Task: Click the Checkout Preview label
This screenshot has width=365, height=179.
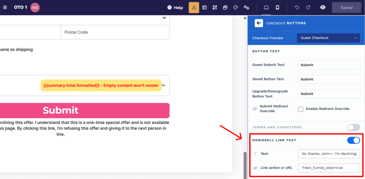Action: coord(268,38)
